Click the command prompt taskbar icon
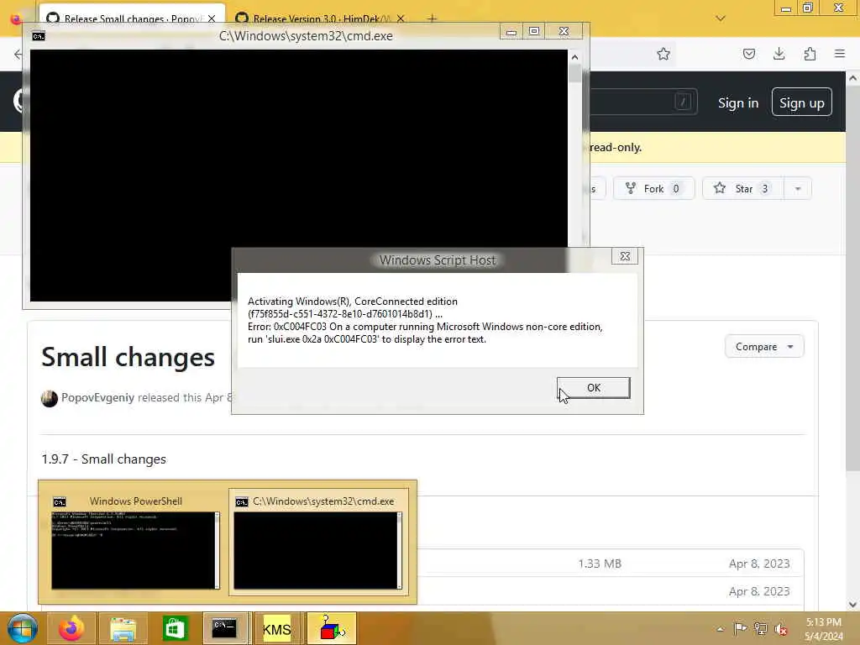The image size is (860, 645). tap(224, 628)
